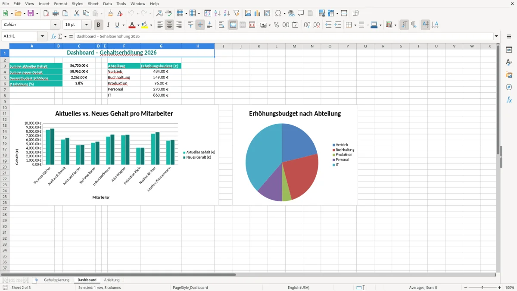Click the Select Function sigma button
Image resolution: width=517 pixels, height=291 pixels.
pyautogui.click(x=60, y=37)
